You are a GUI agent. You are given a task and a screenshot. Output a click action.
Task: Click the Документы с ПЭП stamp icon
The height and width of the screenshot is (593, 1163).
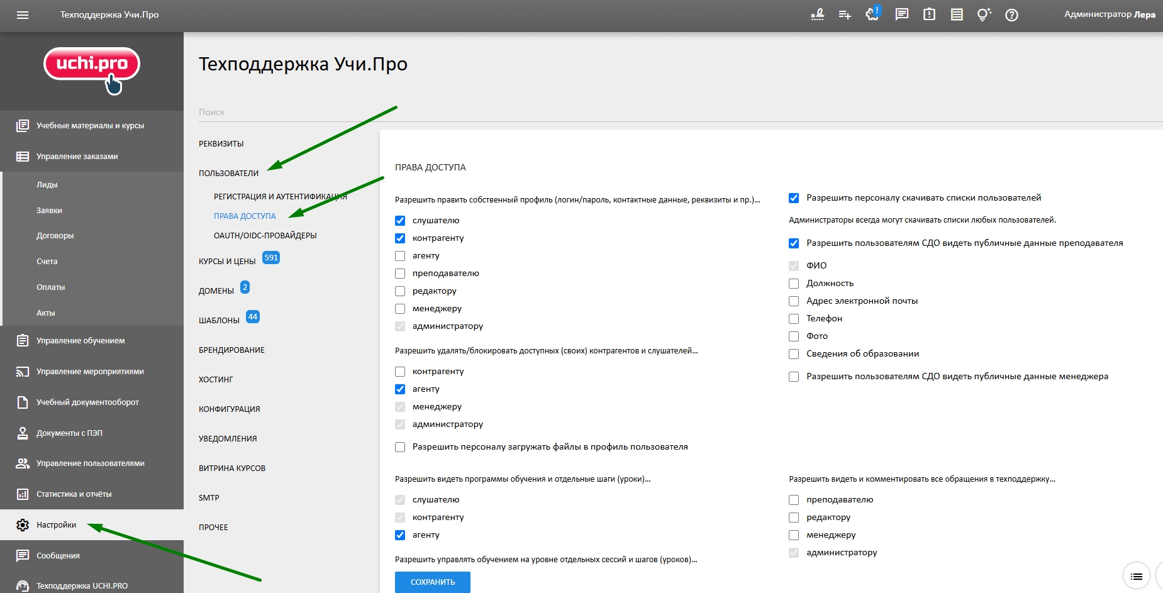click(23, 433)
